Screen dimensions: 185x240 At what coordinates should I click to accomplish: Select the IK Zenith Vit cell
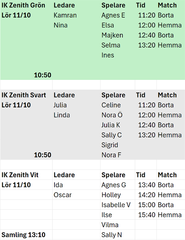pyautogui.click(x=20, y=175)
